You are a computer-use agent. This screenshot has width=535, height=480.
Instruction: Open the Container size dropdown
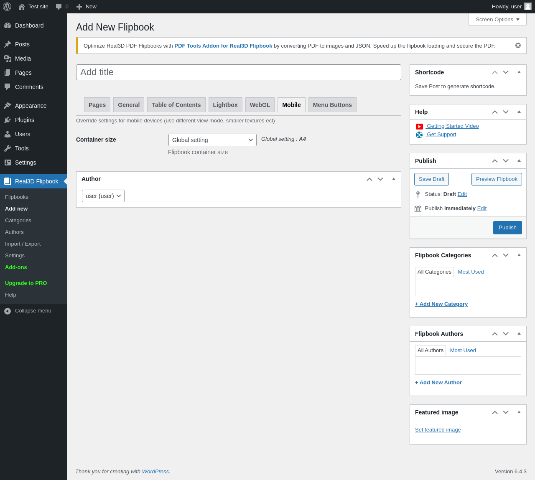coord(212,140)
